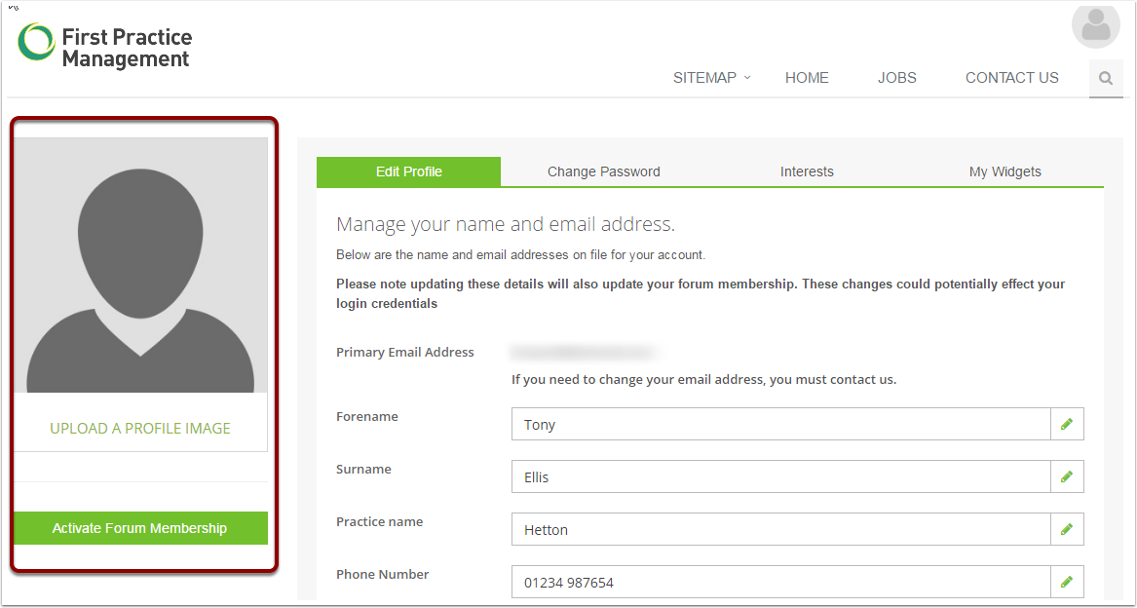
Task: Click pencil edit icon for Practice name
Action: (1067, 529)
